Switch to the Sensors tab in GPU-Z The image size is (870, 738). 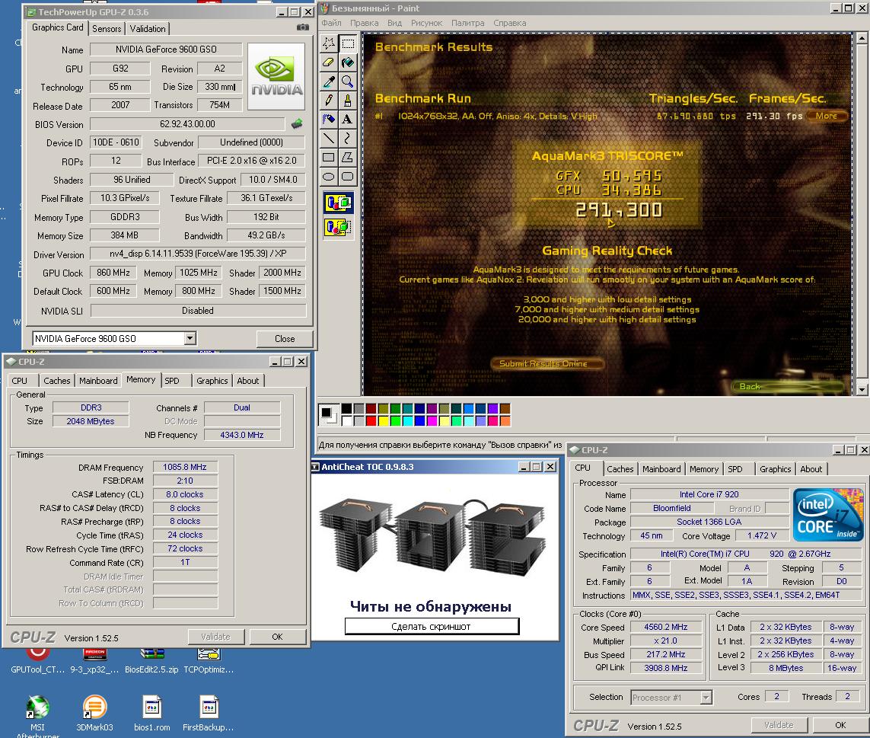point(107,29)
